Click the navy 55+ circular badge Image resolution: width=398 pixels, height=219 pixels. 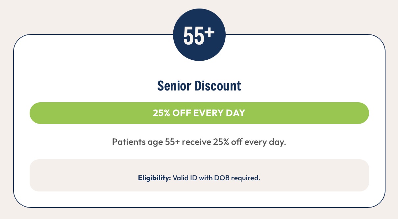coord(199,35)
